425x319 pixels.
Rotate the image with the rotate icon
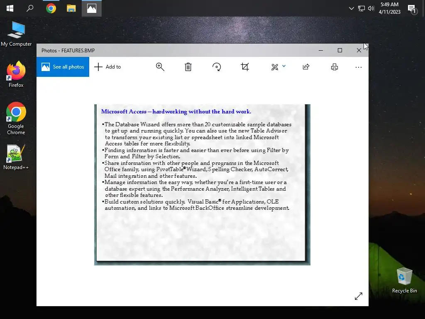click(217, 67)
